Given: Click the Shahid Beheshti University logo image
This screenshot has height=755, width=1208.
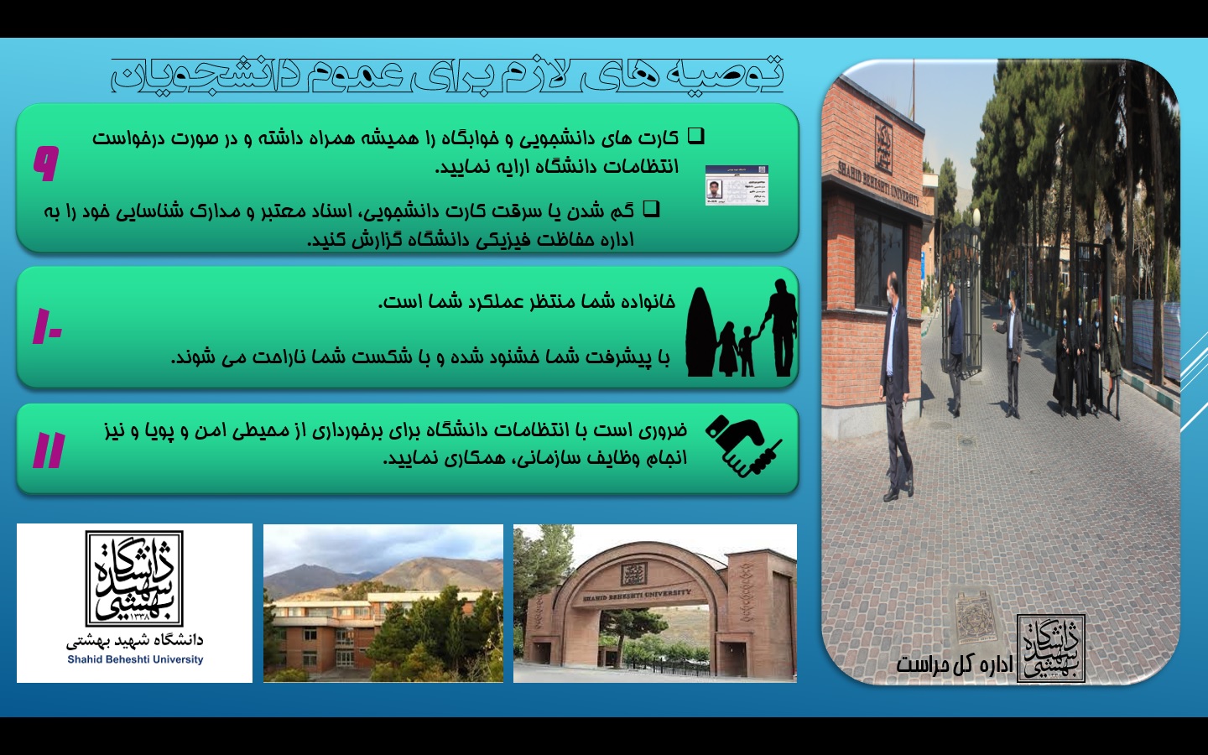Looking at the screenshot, I should [x=134, y=603].
